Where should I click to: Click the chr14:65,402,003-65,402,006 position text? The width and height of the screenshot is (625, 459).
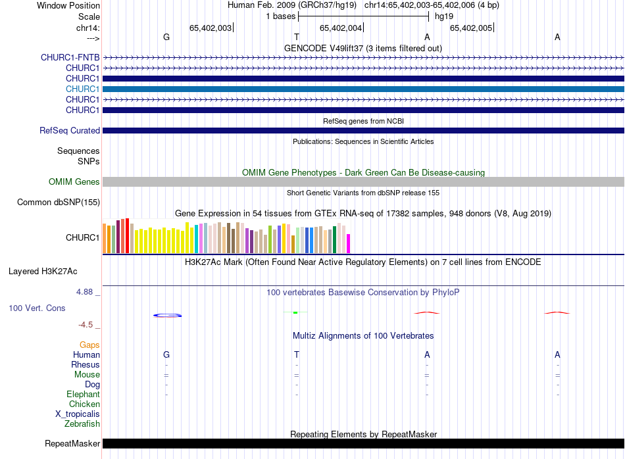(x=432, y=5)
